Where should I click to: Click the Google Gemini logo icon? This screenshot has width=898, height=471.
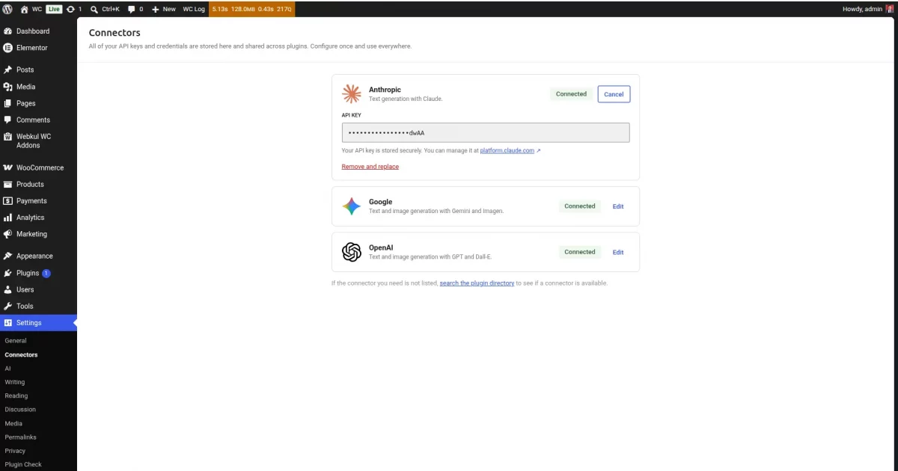352,206
